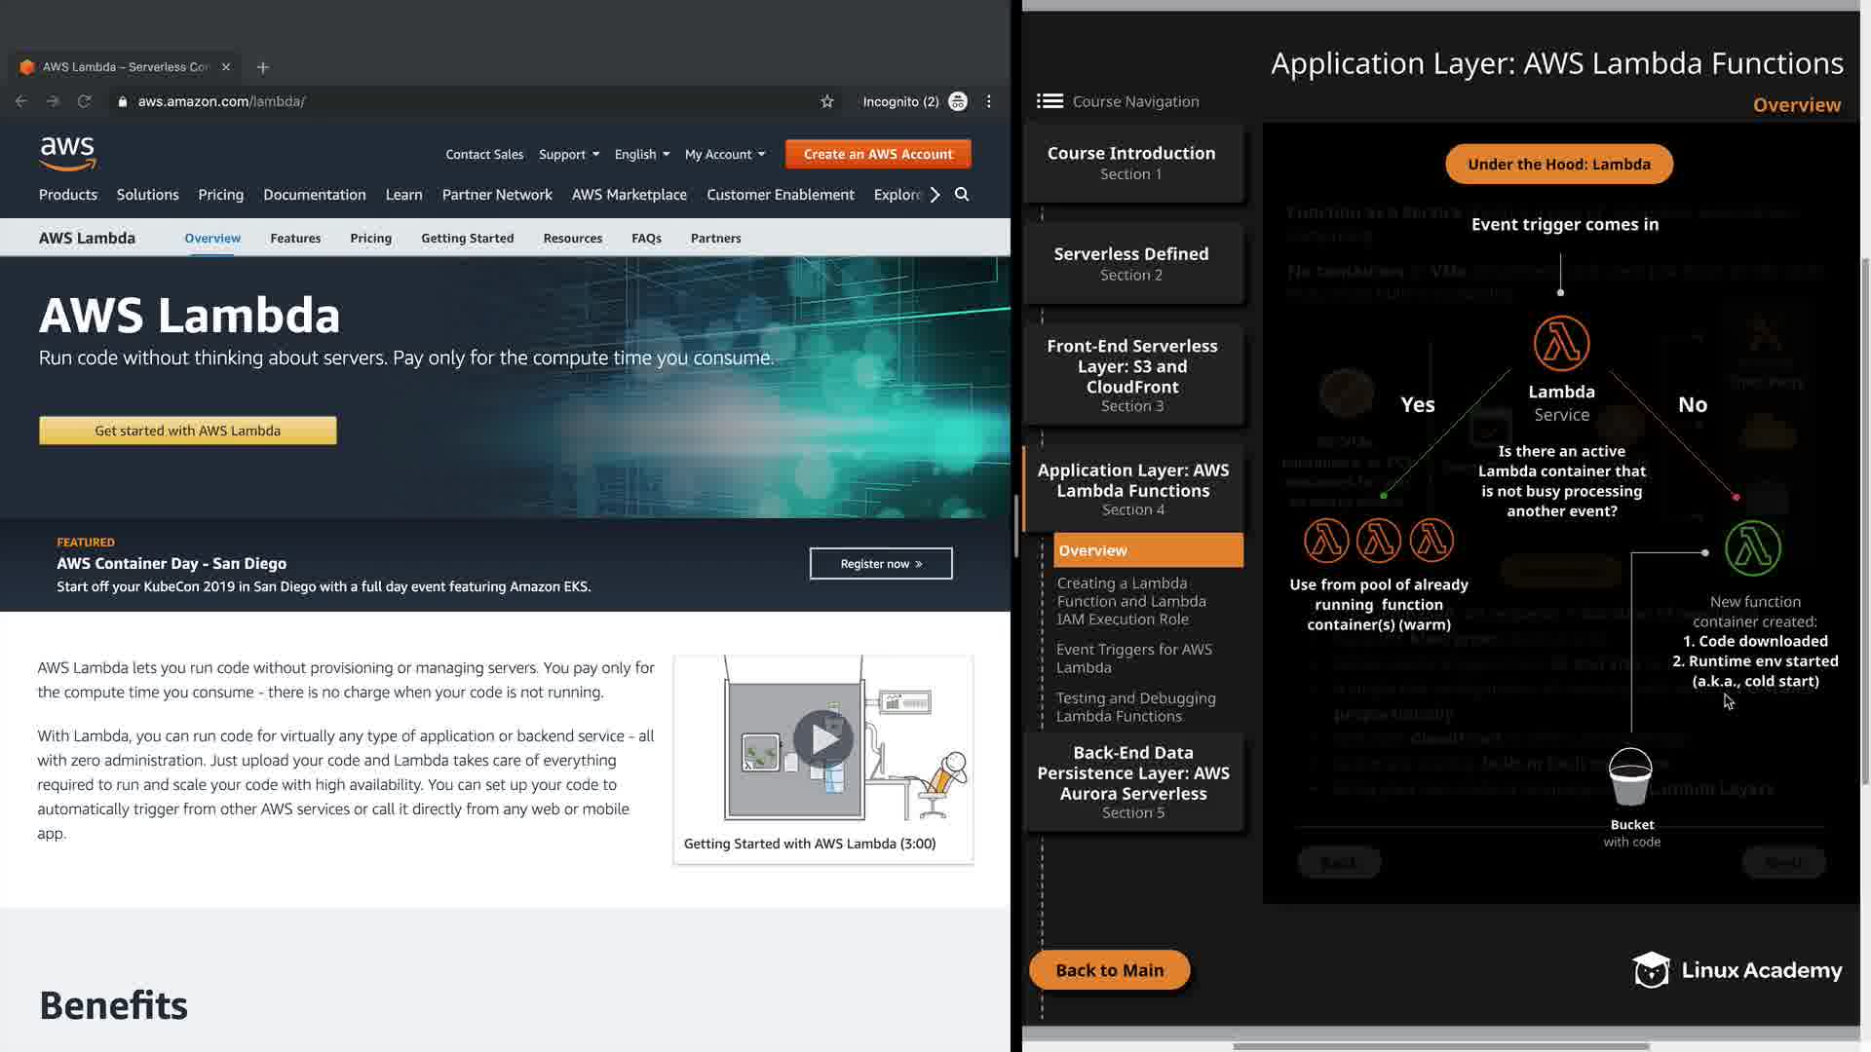
Task: Reload the page with refresh icon
Action: click(85, 101)
